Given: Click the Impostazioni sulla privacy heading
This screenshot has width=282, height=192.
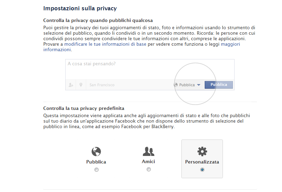Looking at the screenshot, I should point(80,9).
